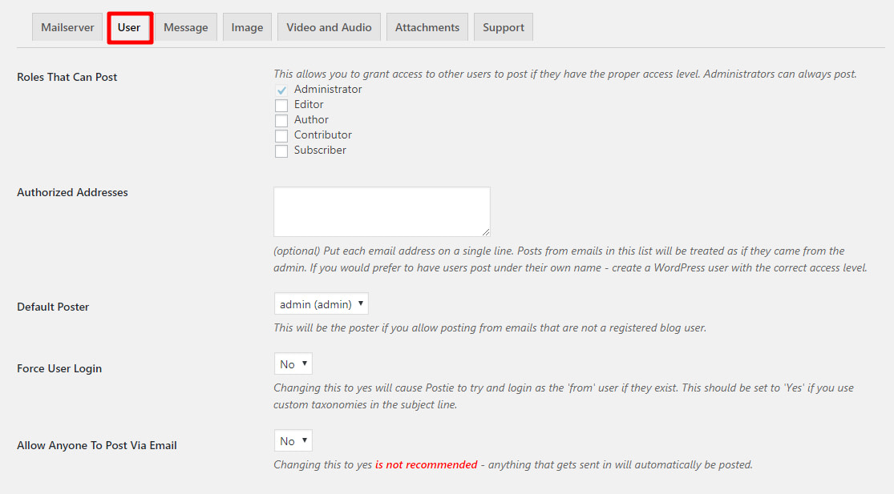894x494 pixels.
Task: Click the Roles That Can Post label
Action: point(67,77)
